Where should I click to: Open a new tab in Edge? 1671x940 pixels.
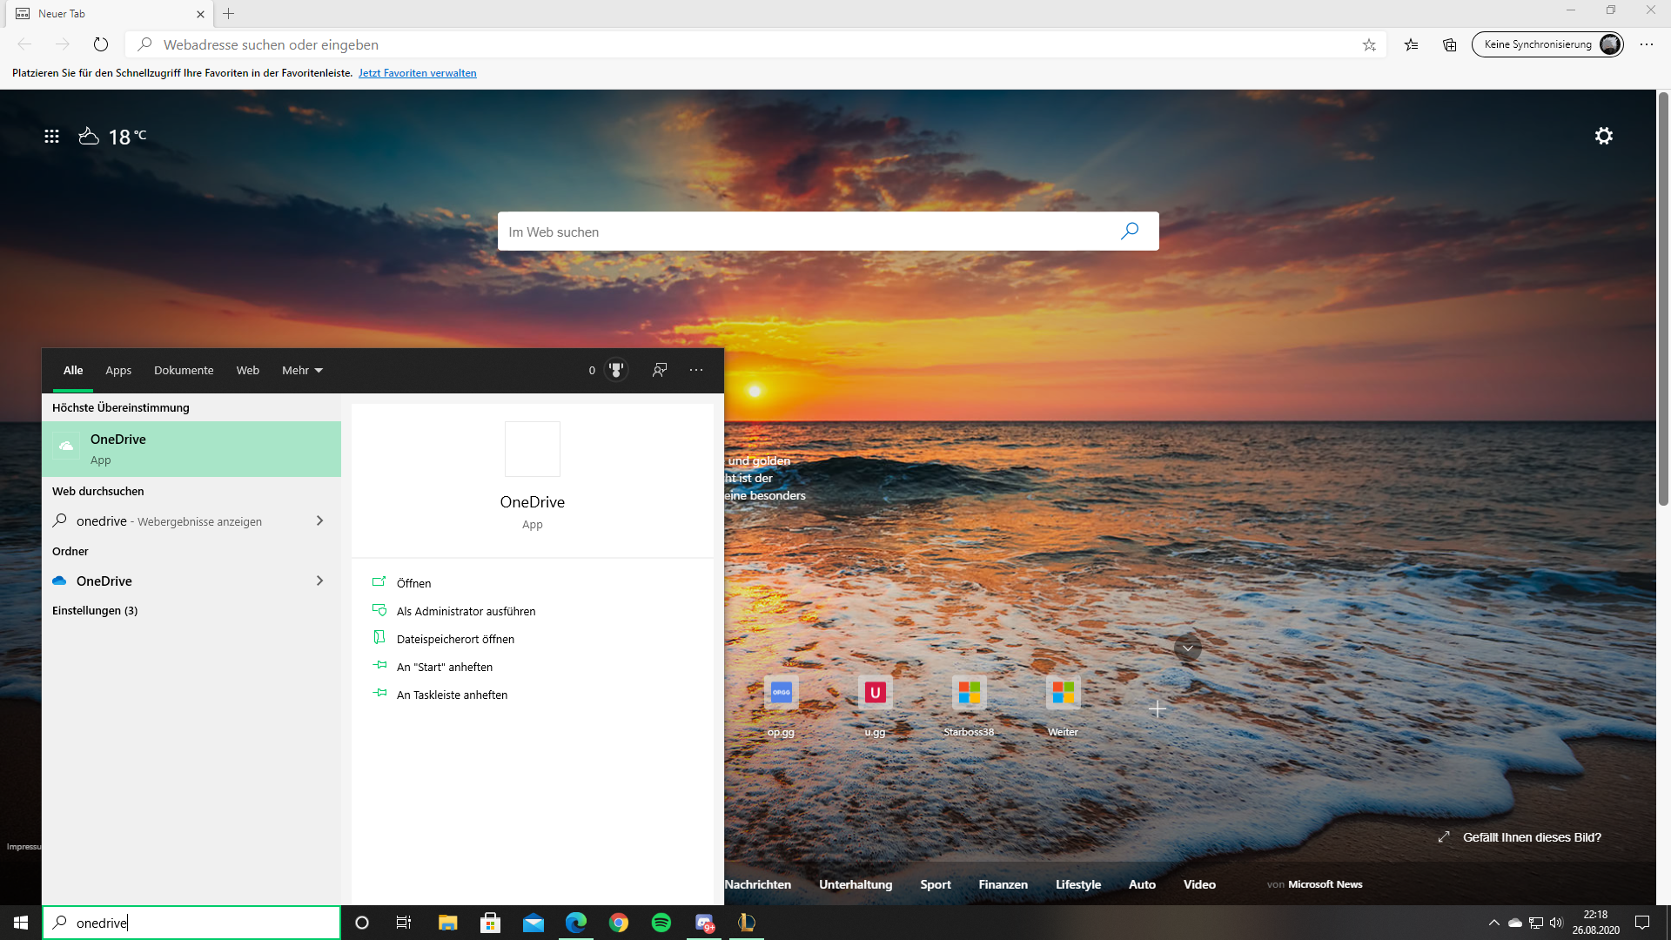(x=228, y=14)
